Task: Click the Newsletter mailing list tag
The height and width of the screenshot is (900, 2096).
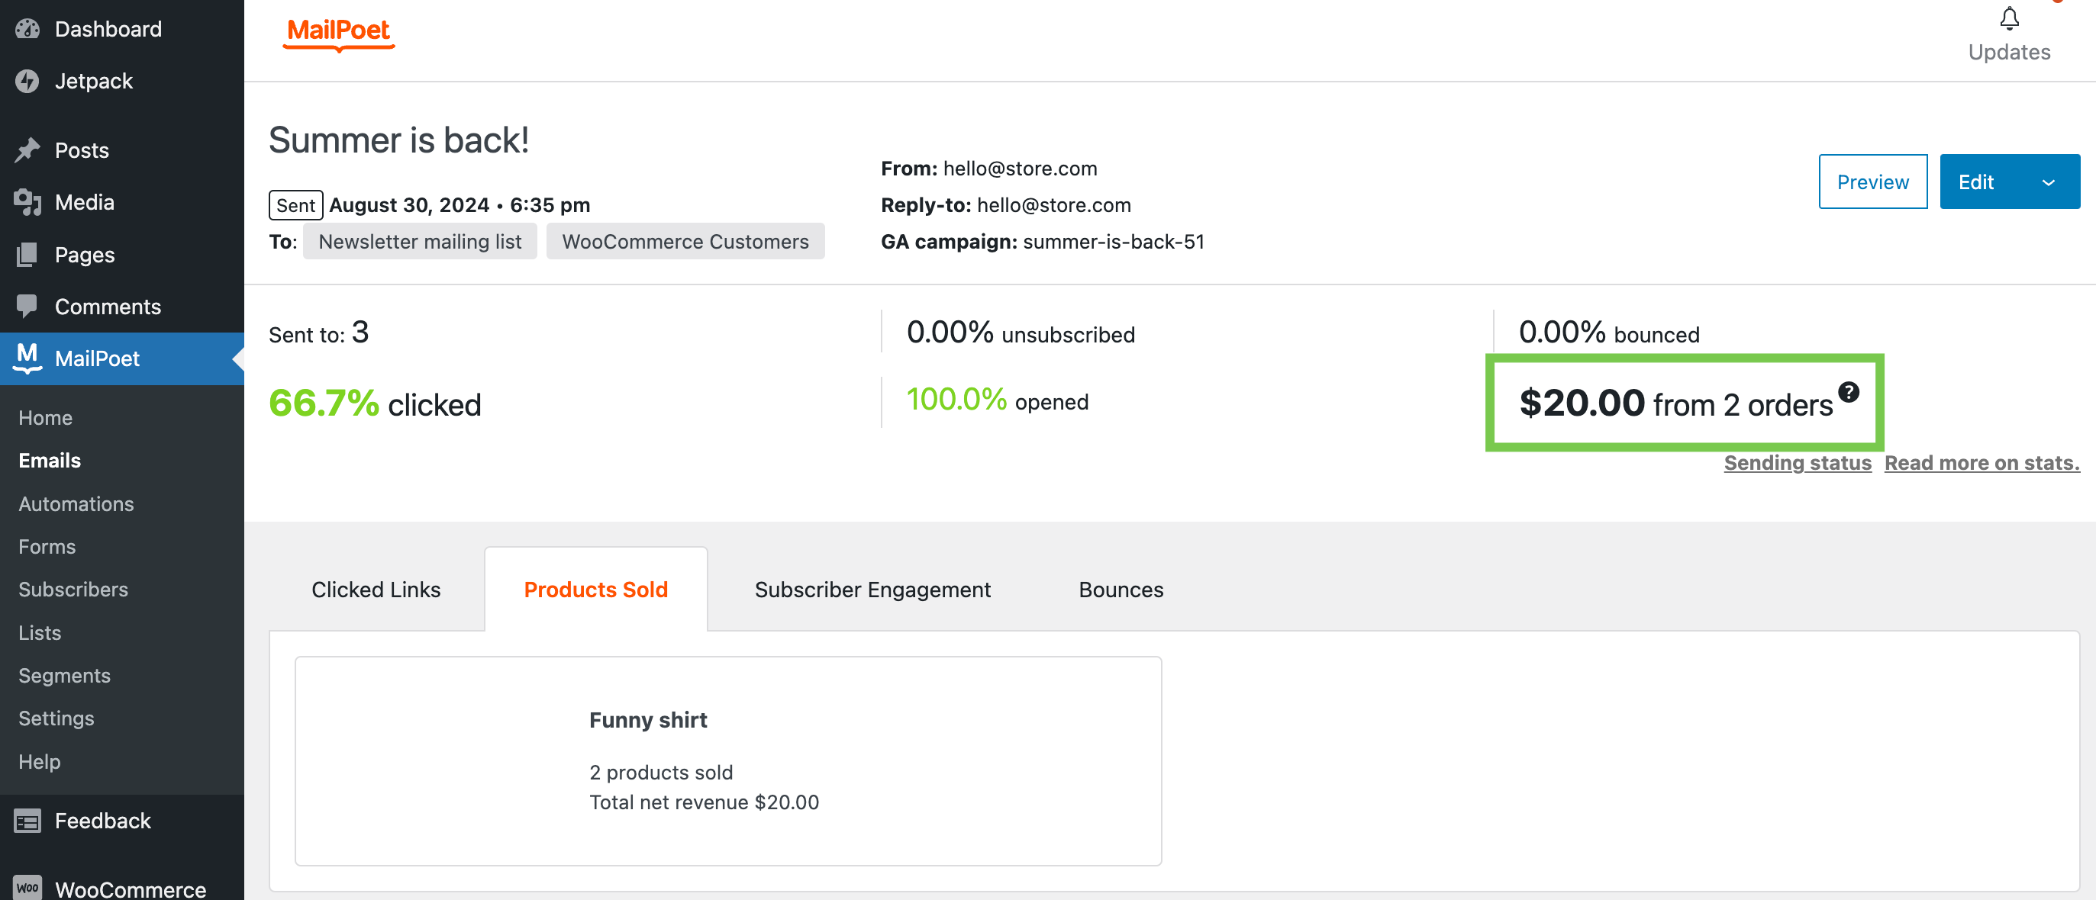Action: point(420,242)
